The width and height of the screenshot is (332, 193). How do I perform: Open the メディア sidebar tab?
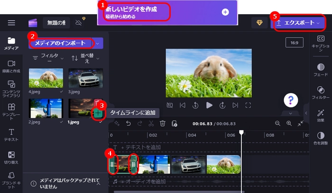pos(11,44)
